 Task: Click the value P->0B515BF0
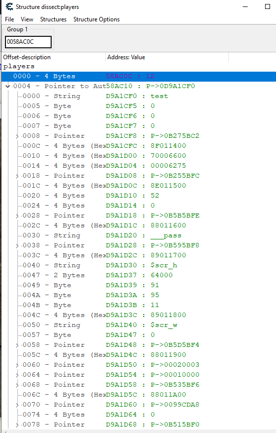click(175, 425)
